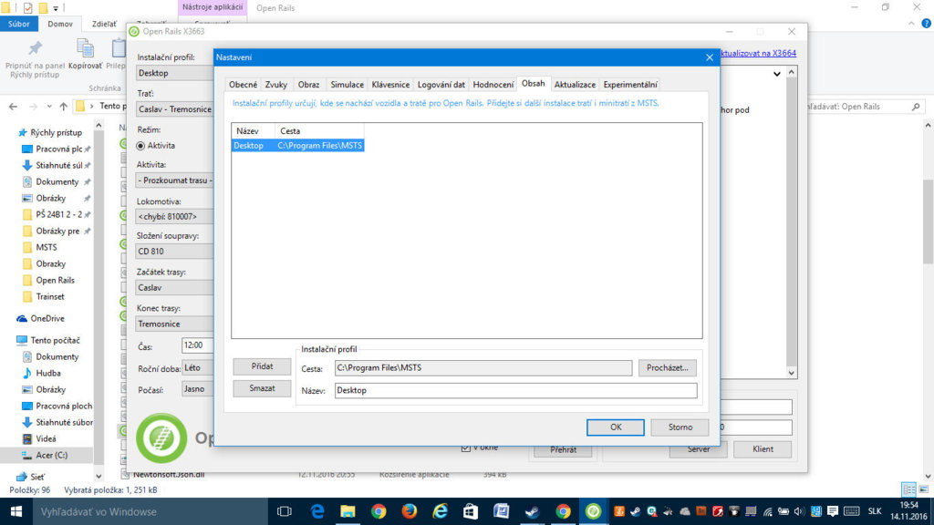The image size is (934, 525).
Task: Click the Pin to Quick access icon
Action: pyautogui.click(x=36, y=49)
